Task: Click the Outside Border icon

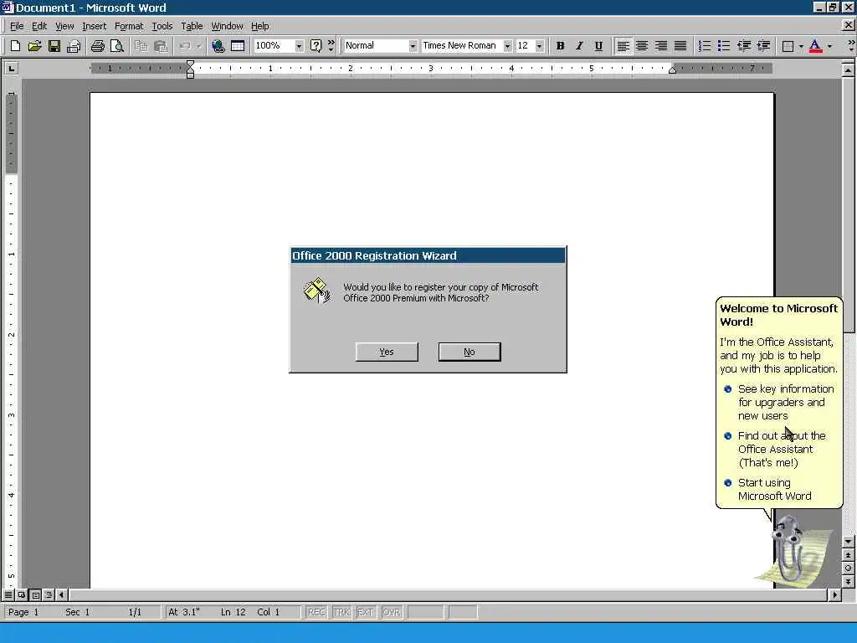Action: [788, 46]
